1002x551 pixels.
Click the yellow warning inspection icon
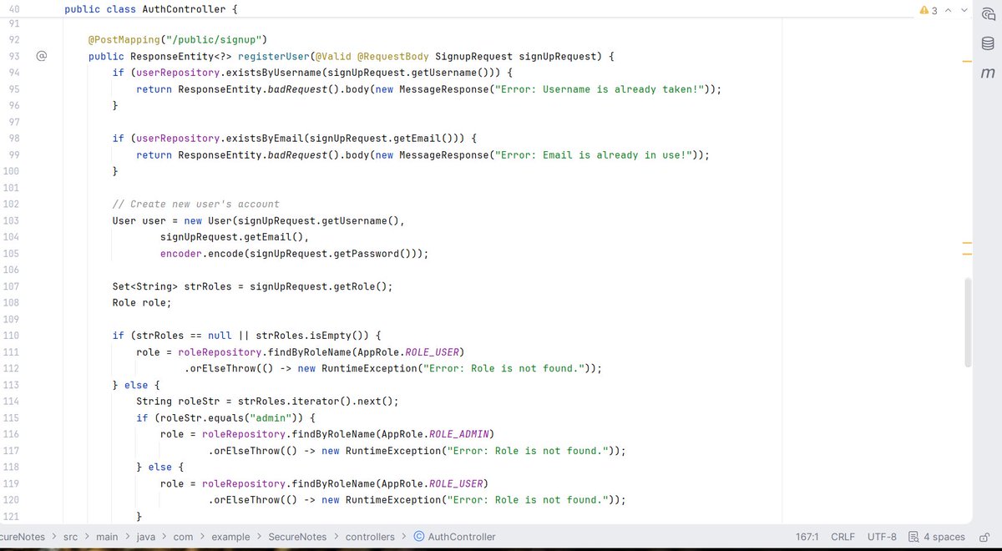coord(924,11)
